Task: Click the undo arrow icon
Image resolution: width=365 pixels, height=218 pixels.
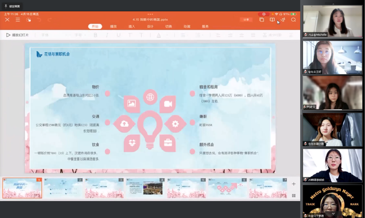Action: 39,20
